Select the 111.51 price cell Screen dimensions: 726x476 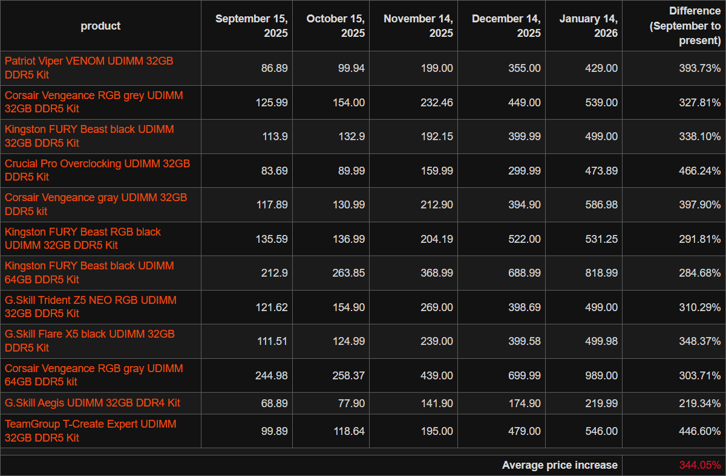(247, 341)
